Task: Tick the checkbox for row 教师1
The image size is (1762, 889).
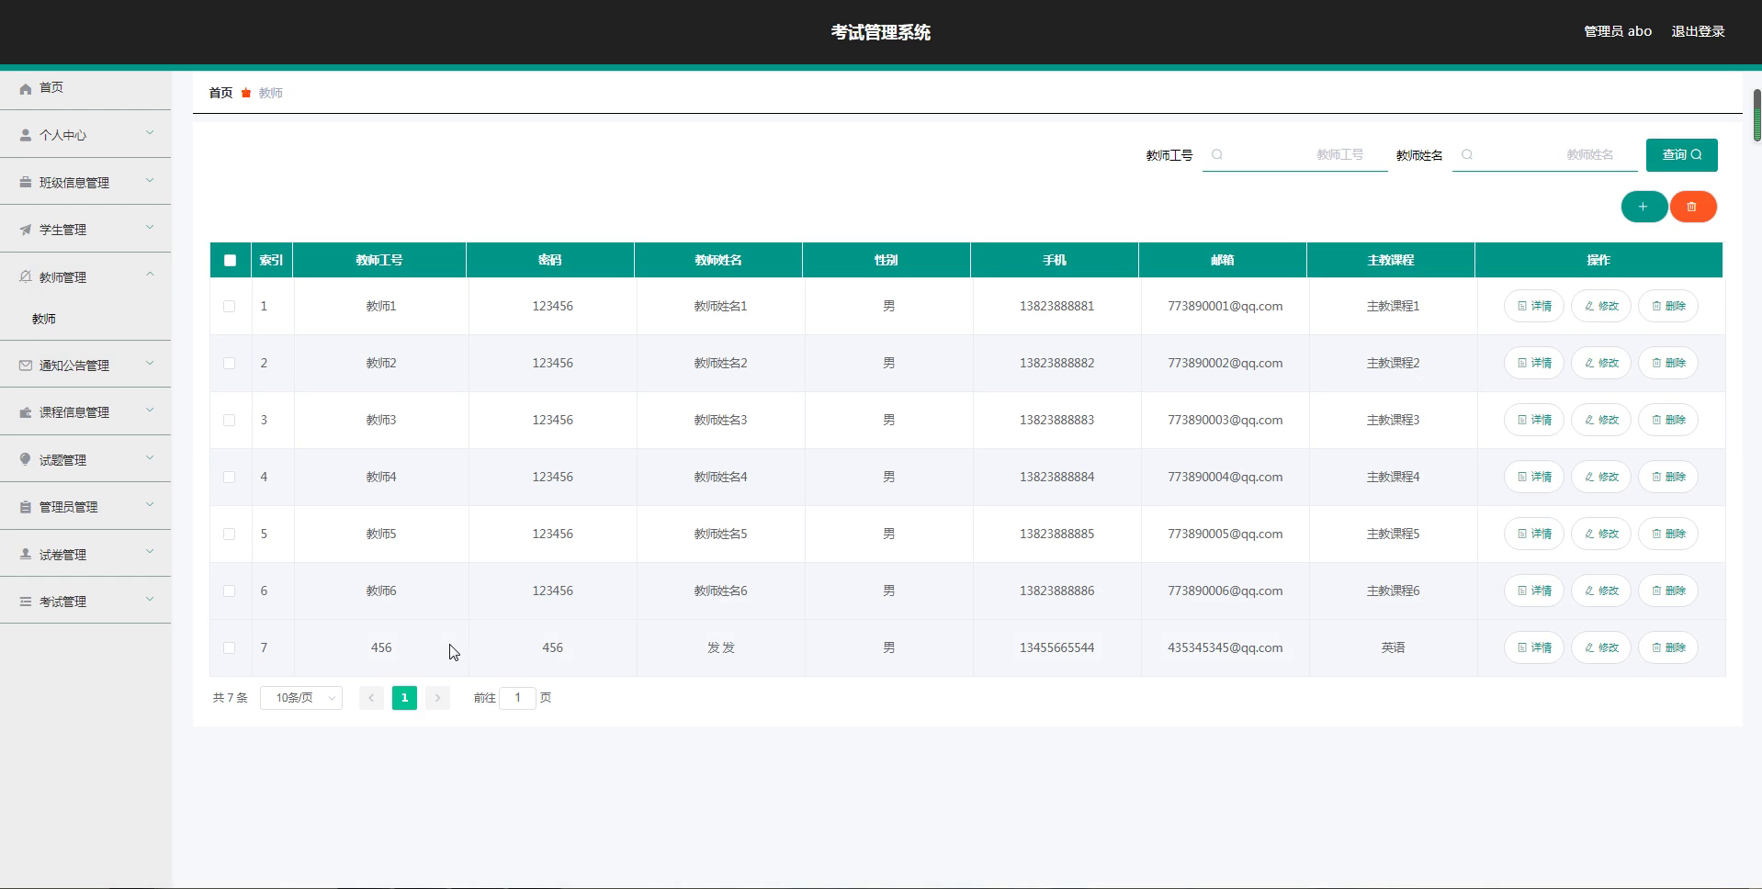Action: click(x=230, y=306)
